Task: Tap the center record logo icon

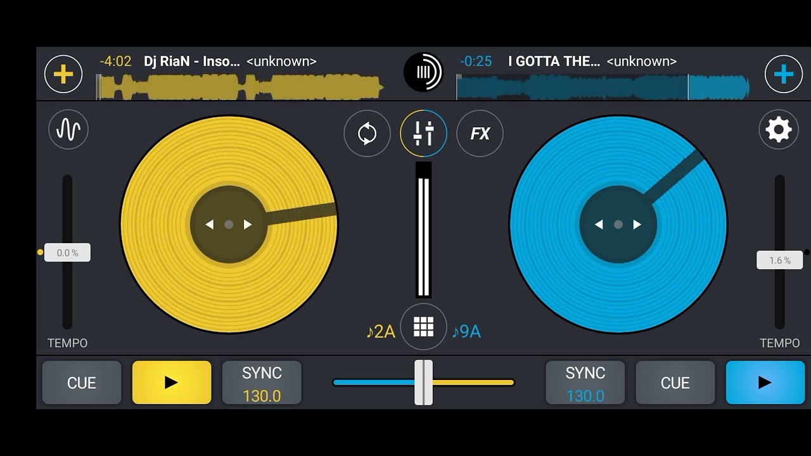Action: tap(423, 72)
